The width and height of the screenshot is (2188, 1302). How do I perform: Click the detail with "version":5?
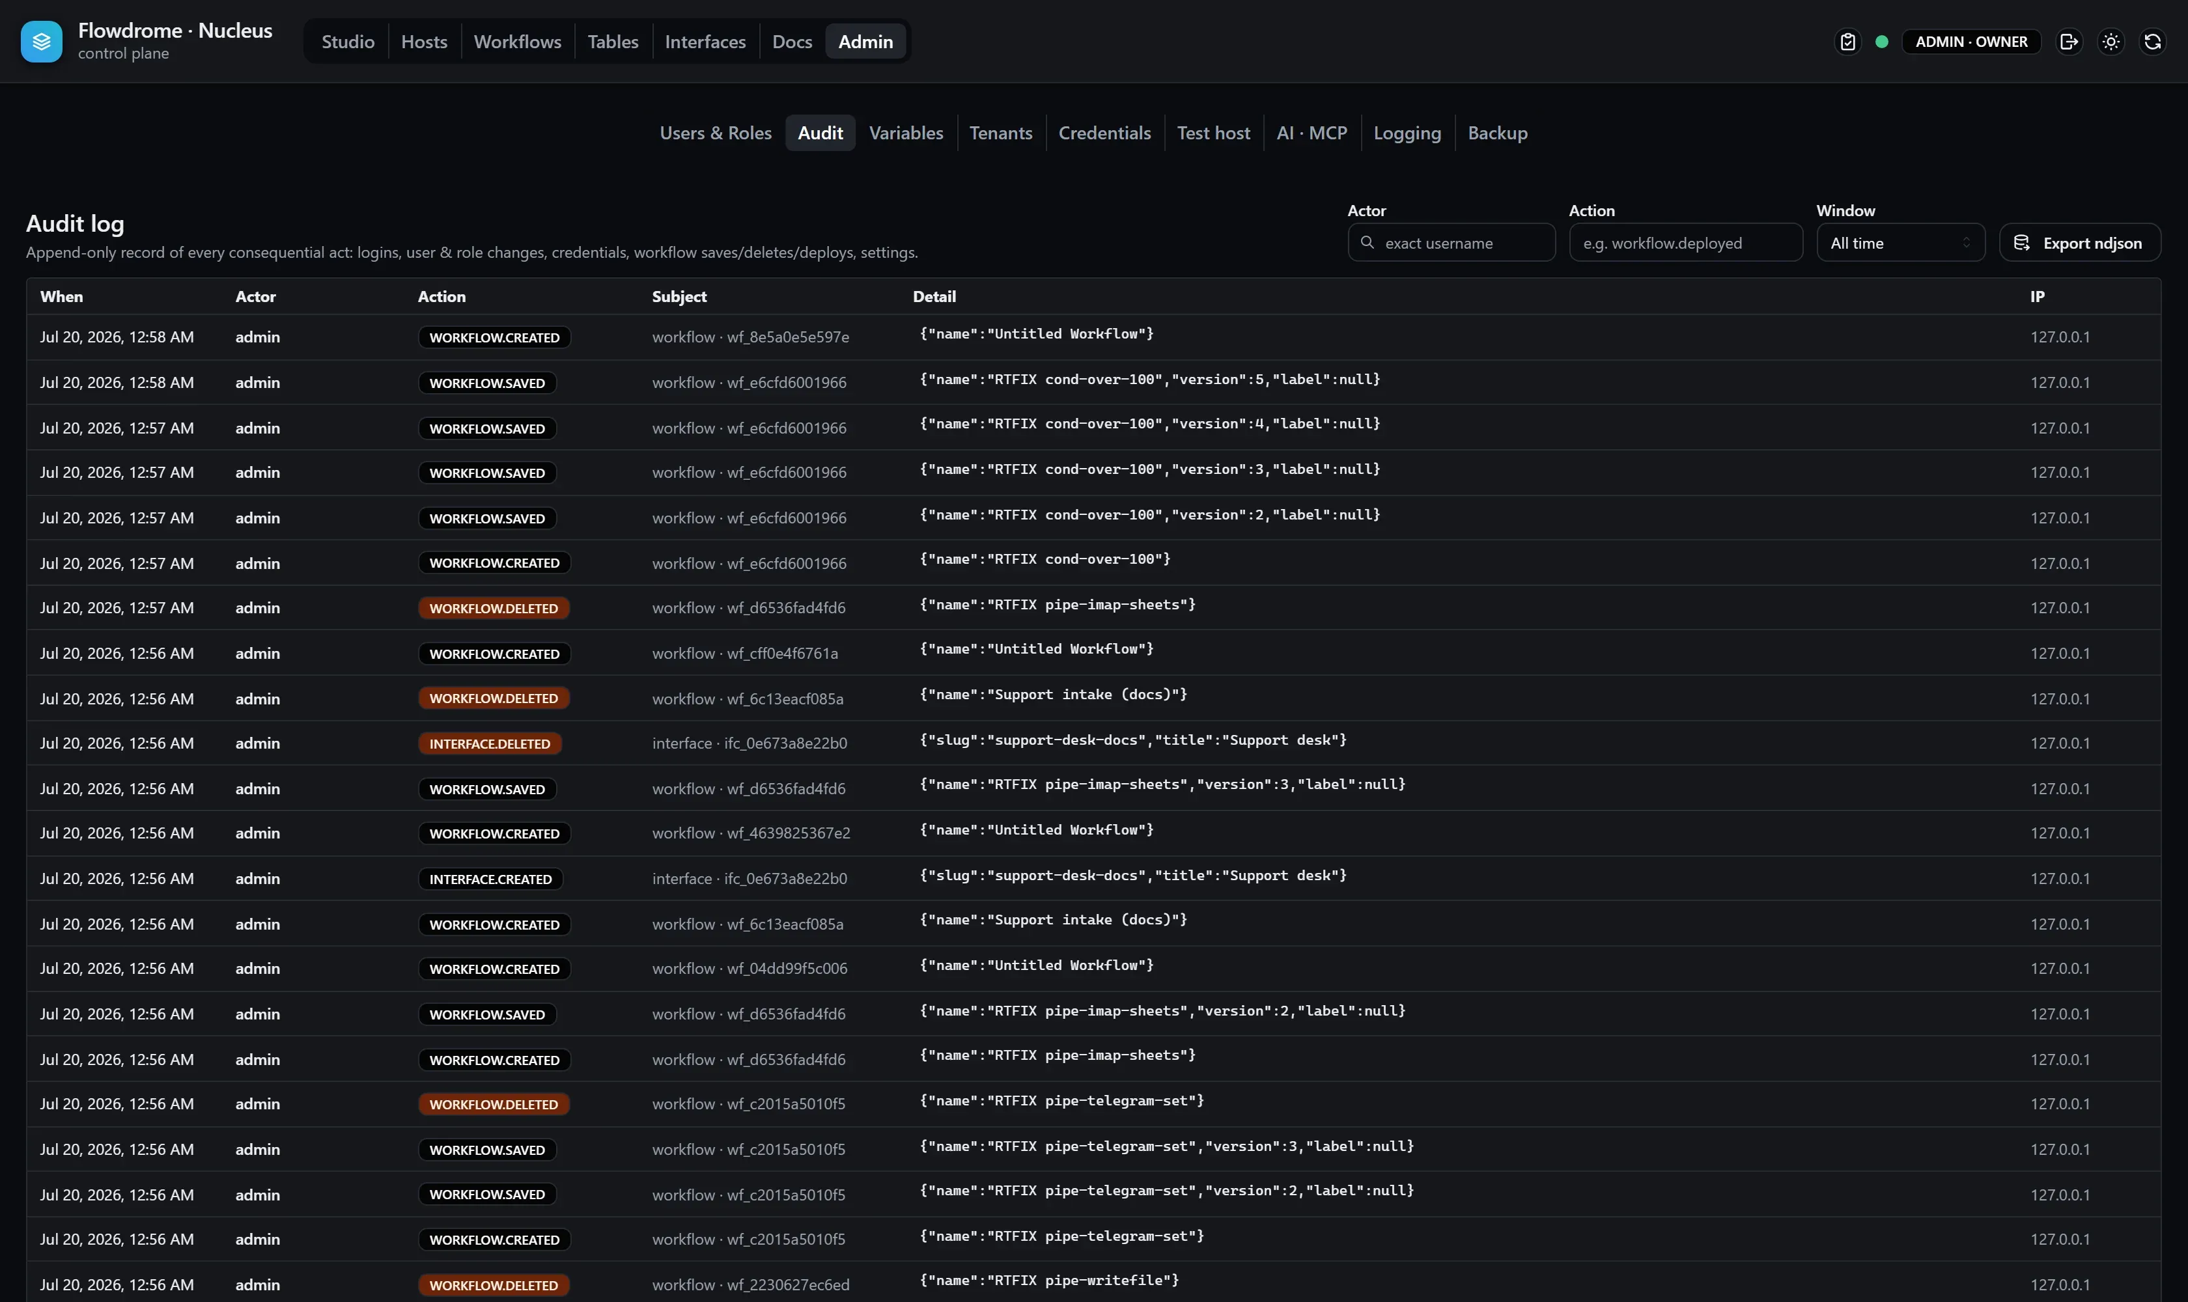pos(1150,379)
